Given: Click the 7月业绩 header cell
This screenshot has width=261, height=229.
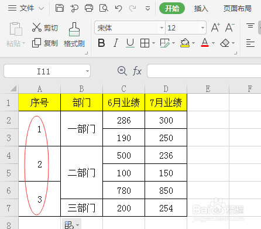Looking at the screenshot, I should click(x=166, y=102).
